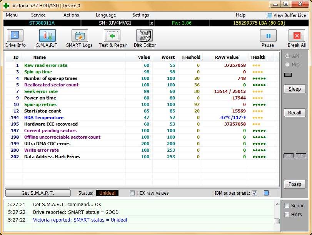The image size is (312, 235).
Task: Put the drive to Sleep
Action: tap(295, 89)
